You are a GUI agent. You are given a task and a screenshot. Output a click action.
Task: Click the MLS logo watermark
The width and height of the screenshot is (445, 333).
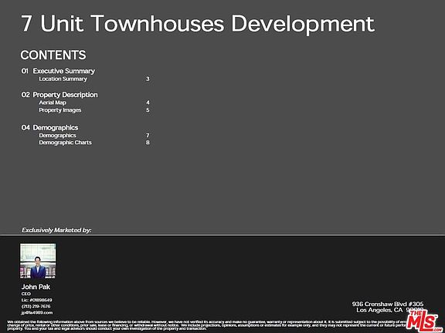(x=425, y=320)
